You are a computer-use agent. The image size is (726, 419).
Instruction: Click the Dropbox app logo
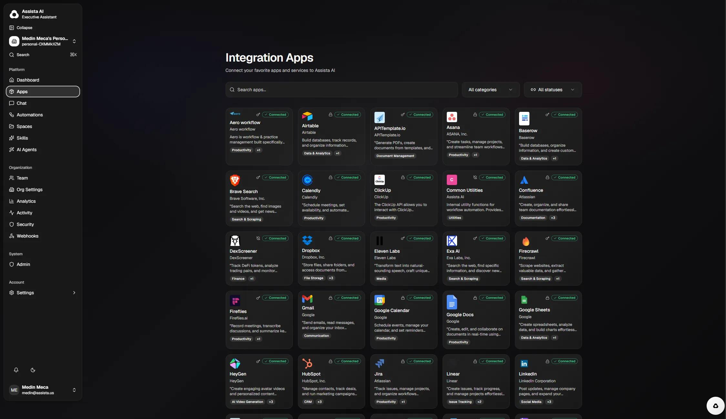point(307,240)
